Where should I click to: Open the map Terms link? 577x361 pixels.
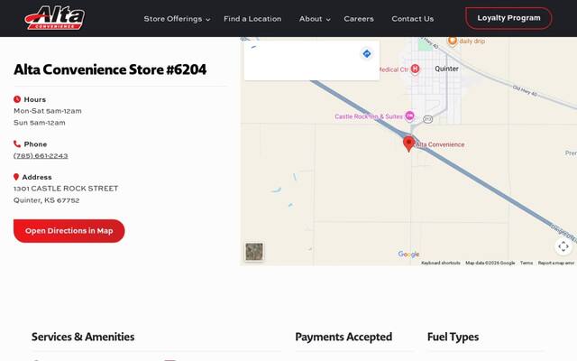click(x=527, y=263)
